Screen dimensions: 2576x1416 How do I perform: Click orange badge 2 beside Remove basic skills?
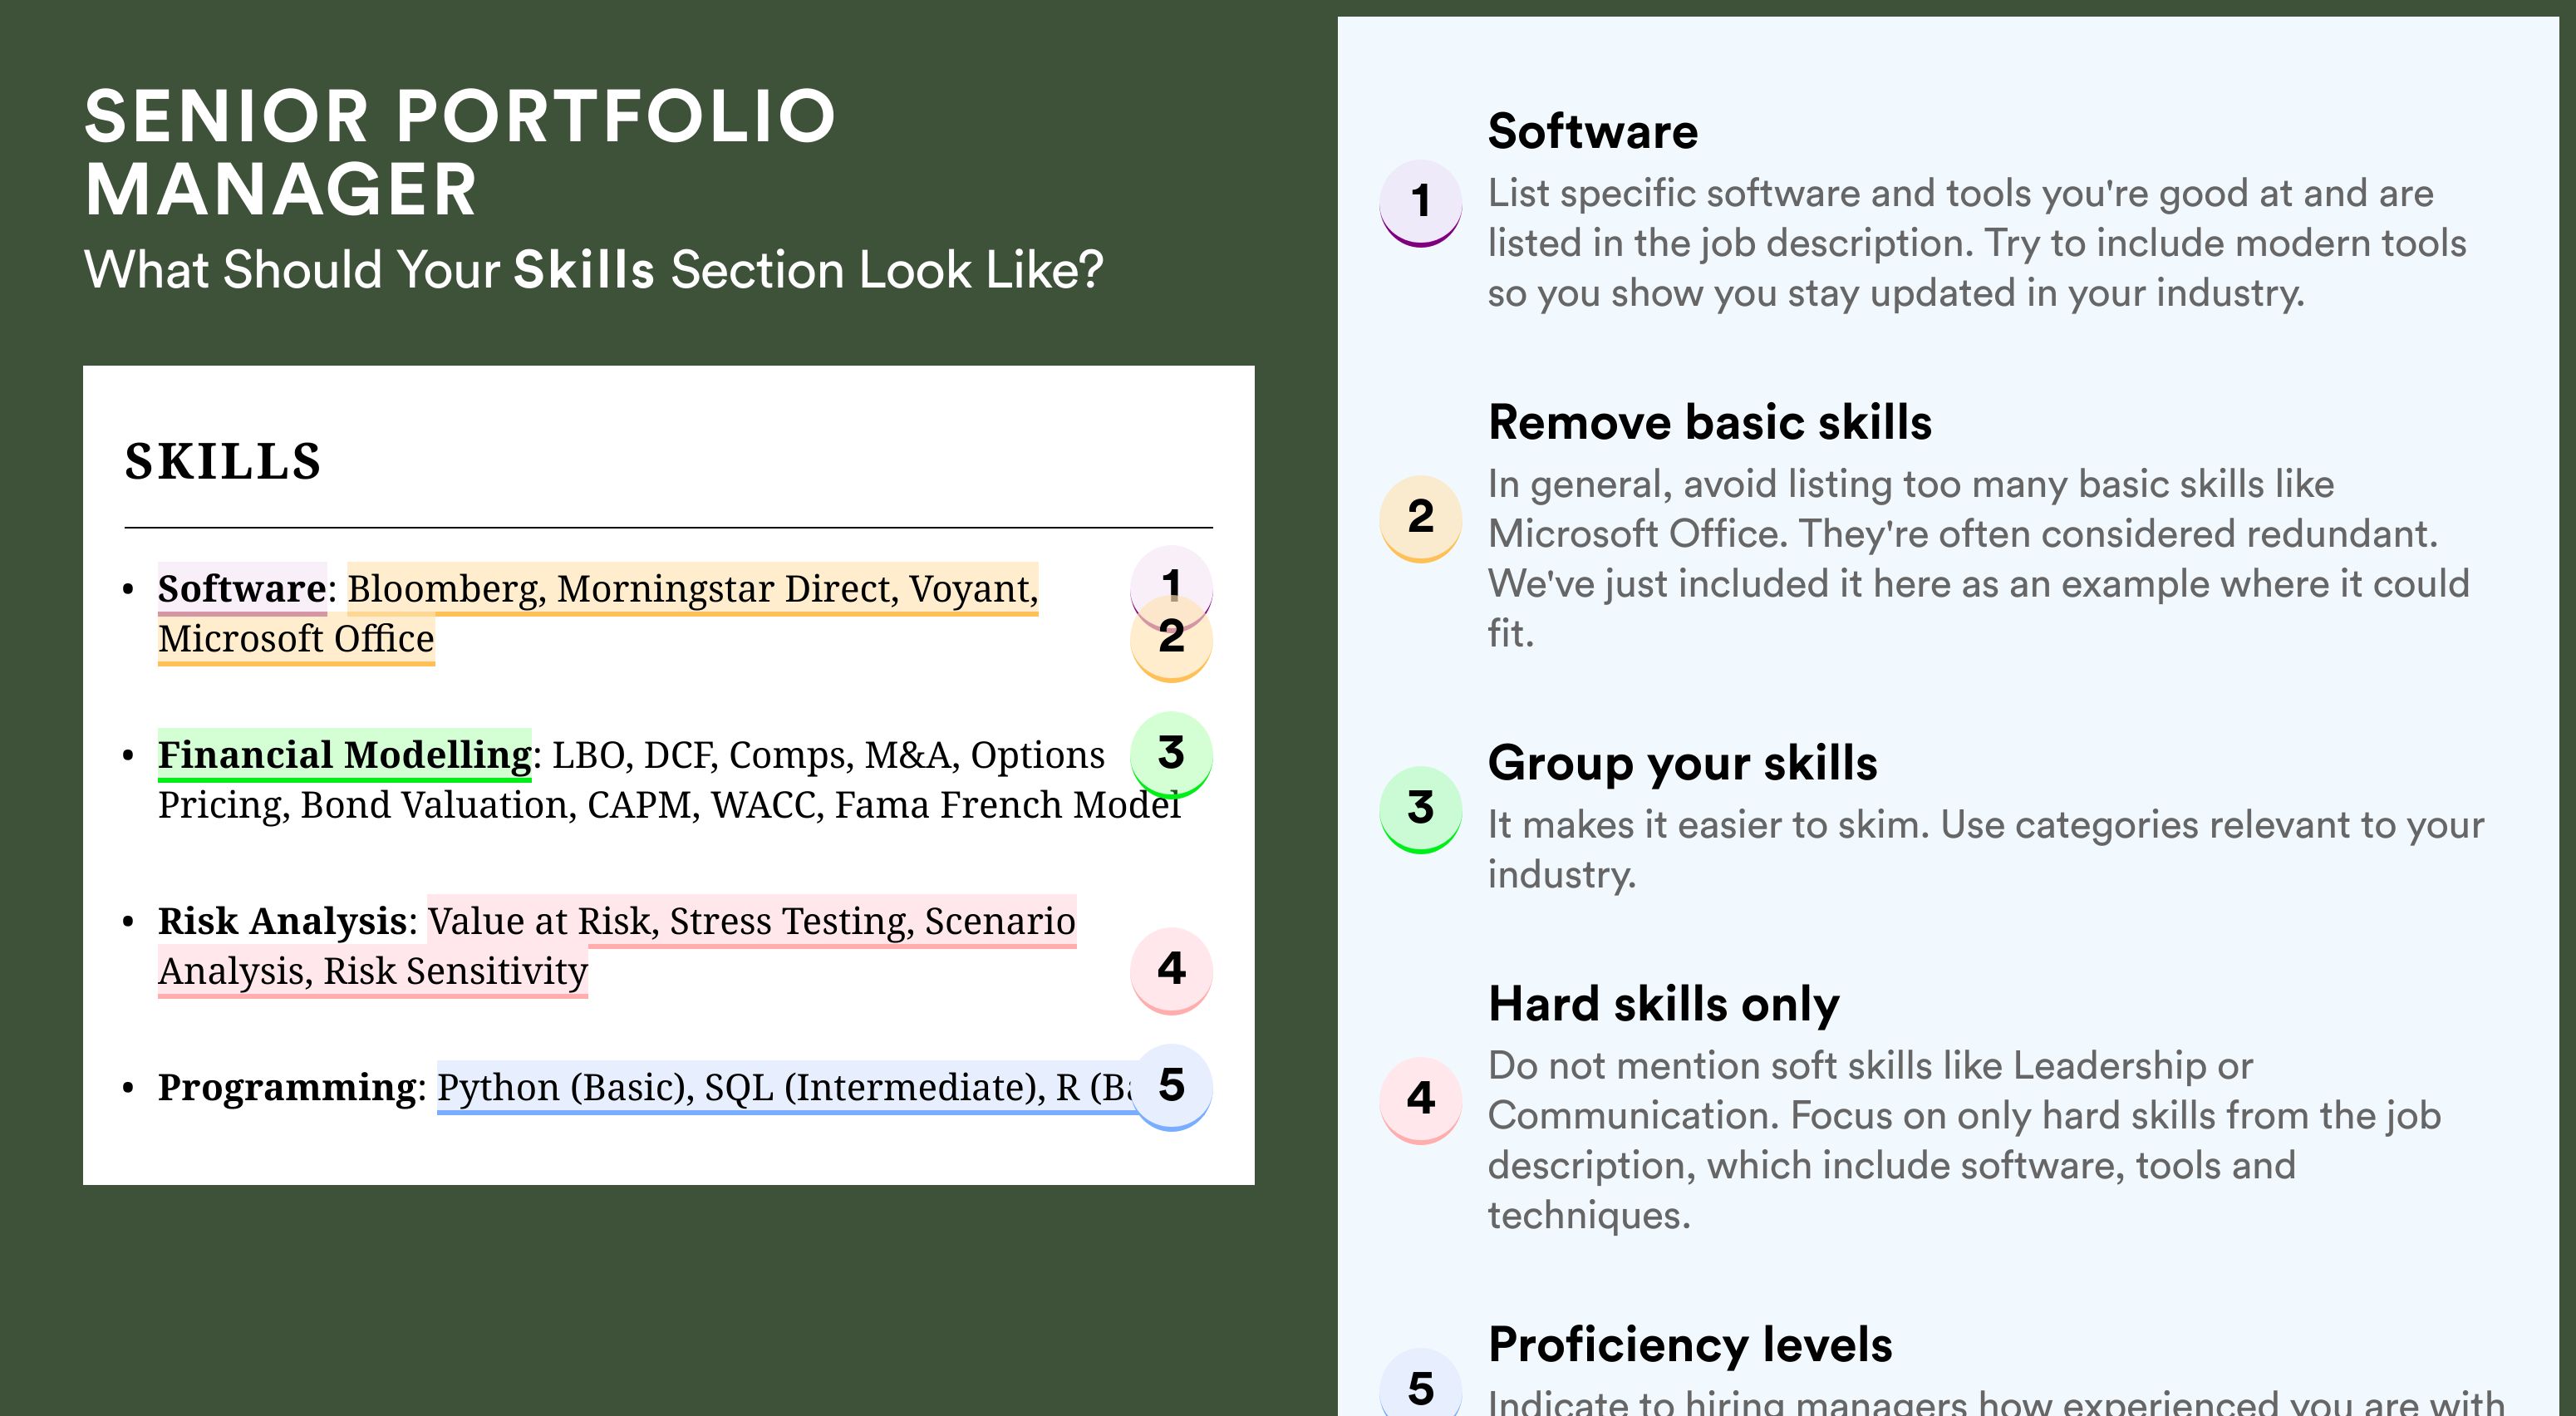click(x=1421, y=518)
